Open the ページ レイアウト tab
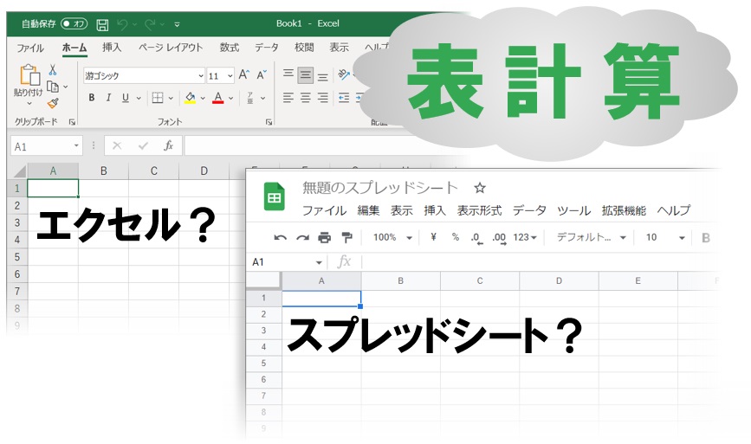751x444 pixels. 171,48
